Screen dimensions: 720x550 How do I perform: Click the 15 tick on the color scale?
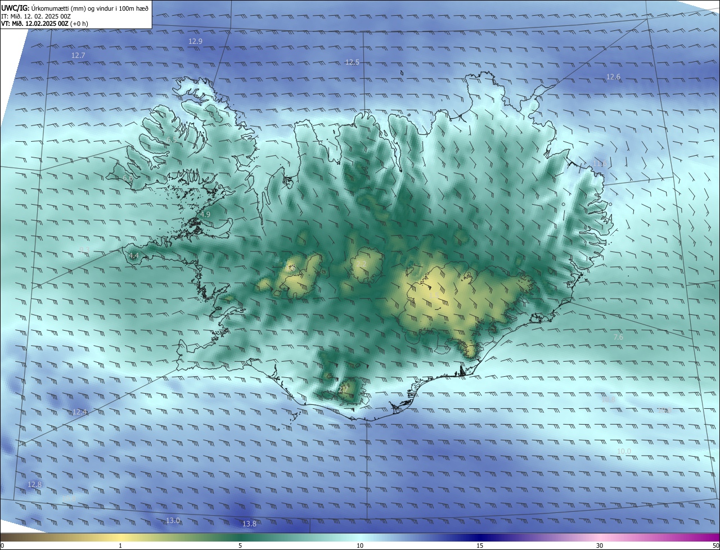[480, 546]
